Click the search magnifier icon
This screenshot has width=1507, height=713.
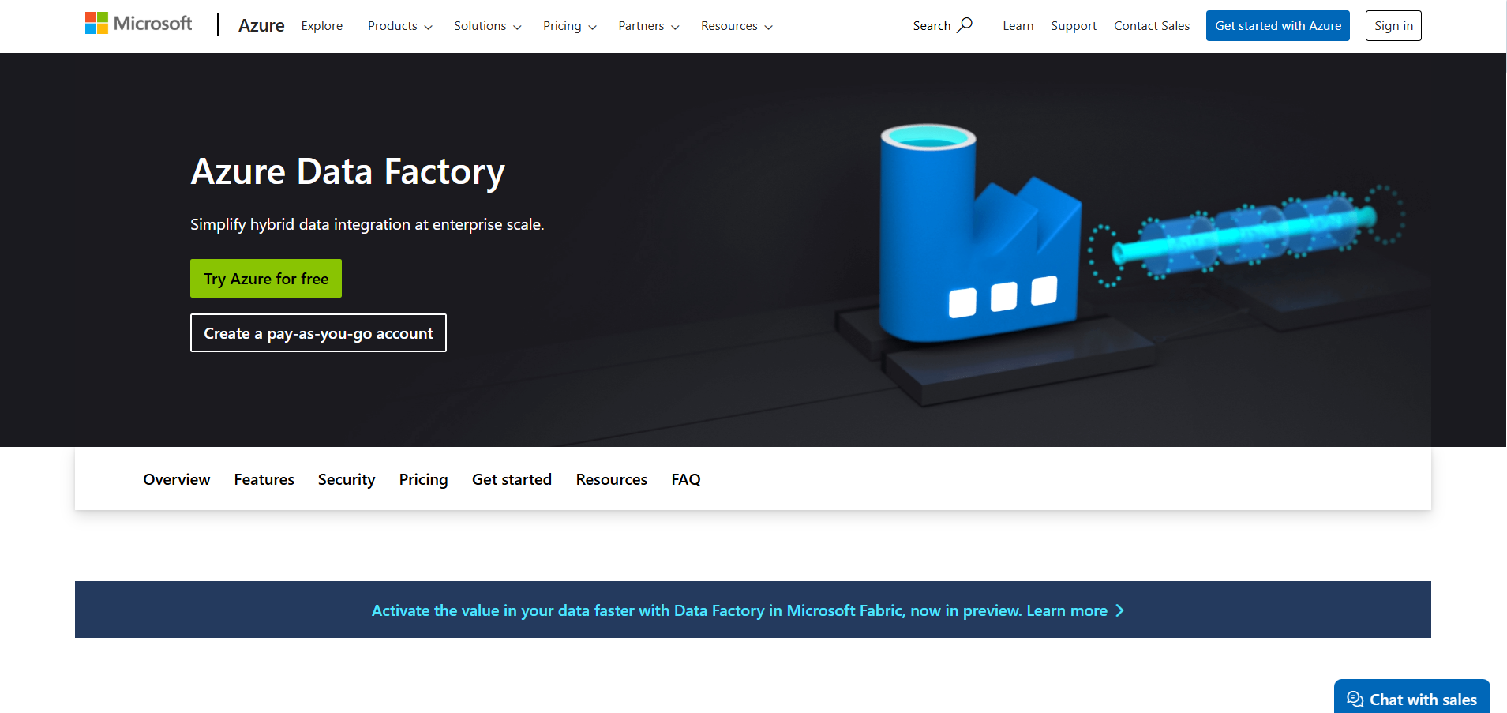click(965, 25)
